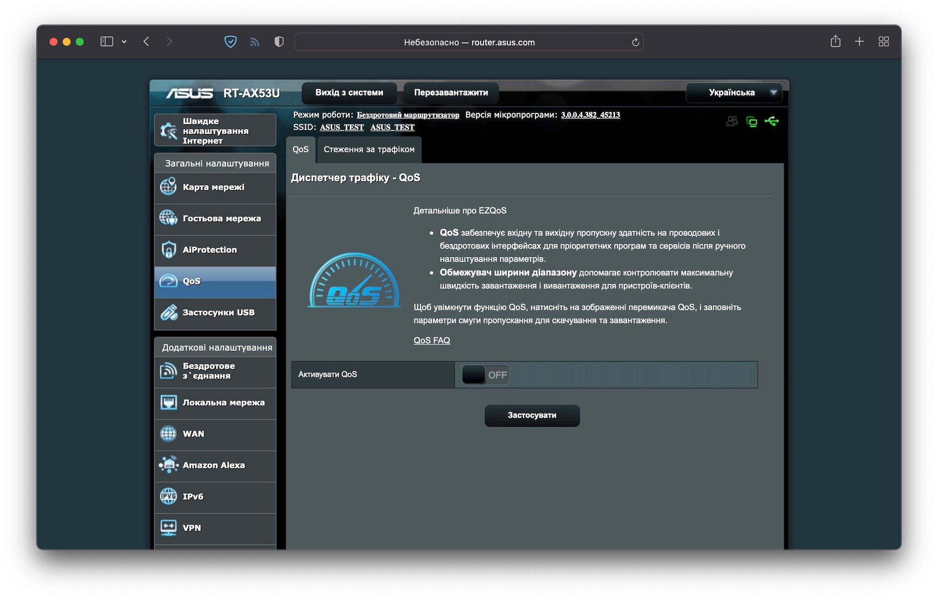Click first ASUS_TEST SSID link
This screenshot has width=938, height=598.
click(342, 128)
